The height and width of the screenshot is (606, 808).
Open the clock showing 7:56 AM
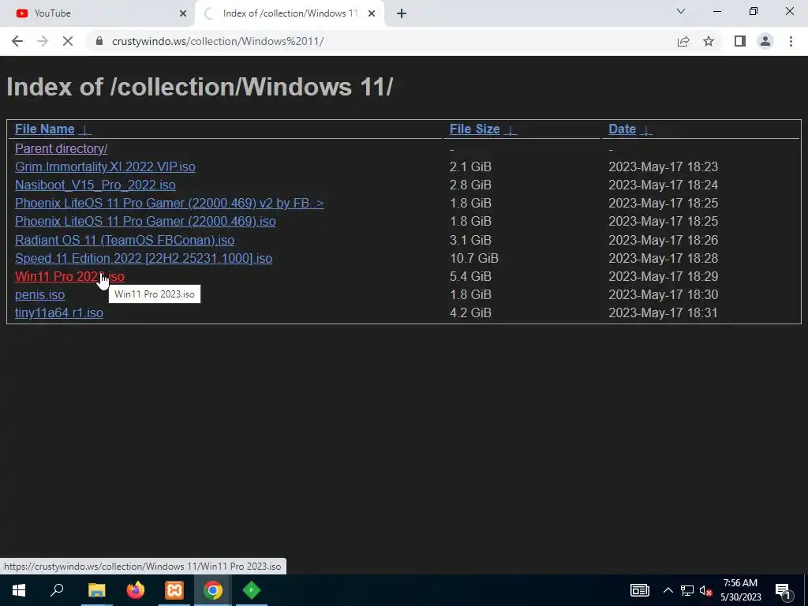tap(740, 590)
